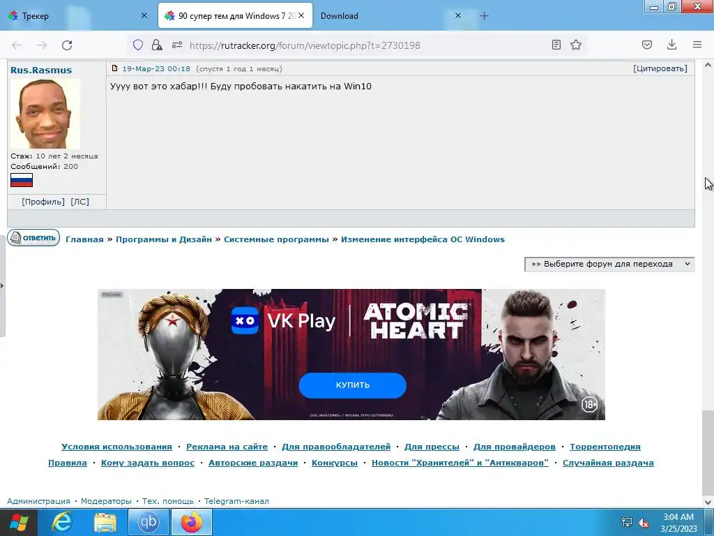Open Для провайдеров link
Screen dimensions: 714x536
click(515, 447)
